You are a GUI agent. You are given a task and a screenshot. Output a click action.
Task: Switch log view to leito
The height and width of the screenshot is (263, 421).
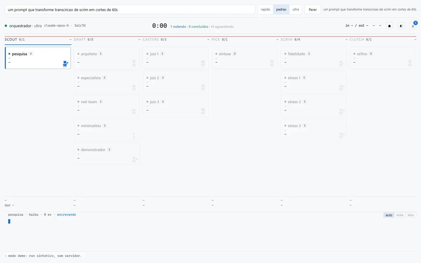(x=411, y=215)
